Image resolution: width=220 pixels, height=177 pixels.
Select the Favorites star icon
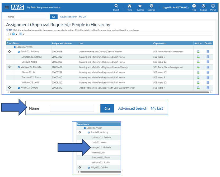click(140, 6)
